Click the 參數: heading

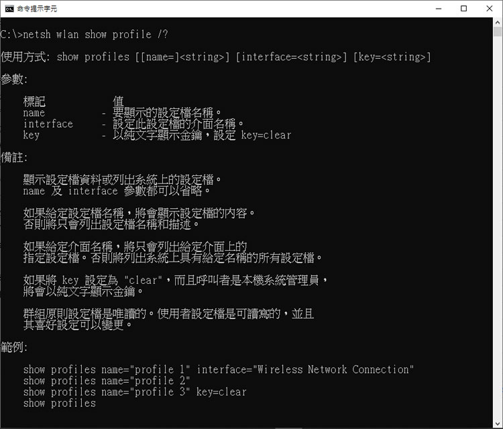pyautogui.click(x=14, y=80)
